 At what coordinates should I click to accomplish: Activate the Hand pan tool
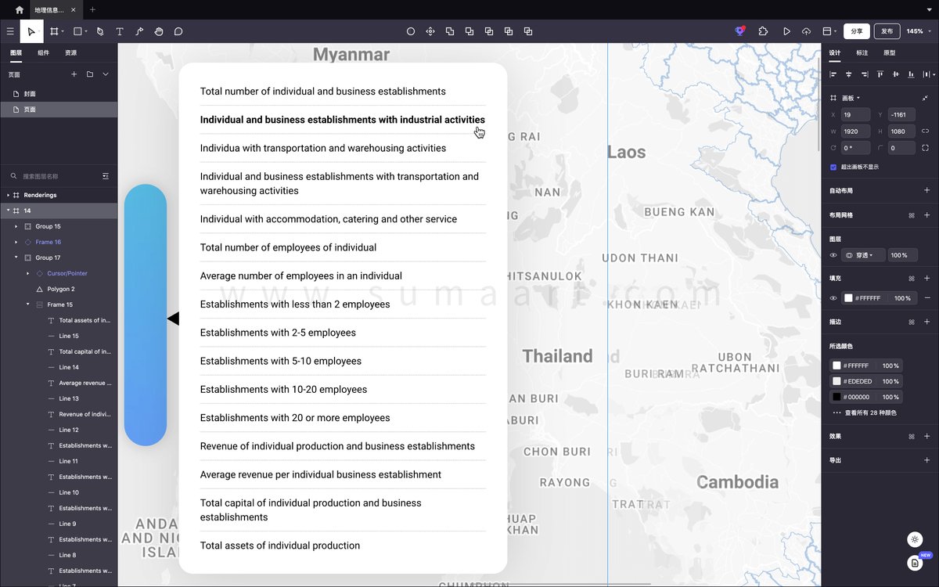click(x=159, y=31)
